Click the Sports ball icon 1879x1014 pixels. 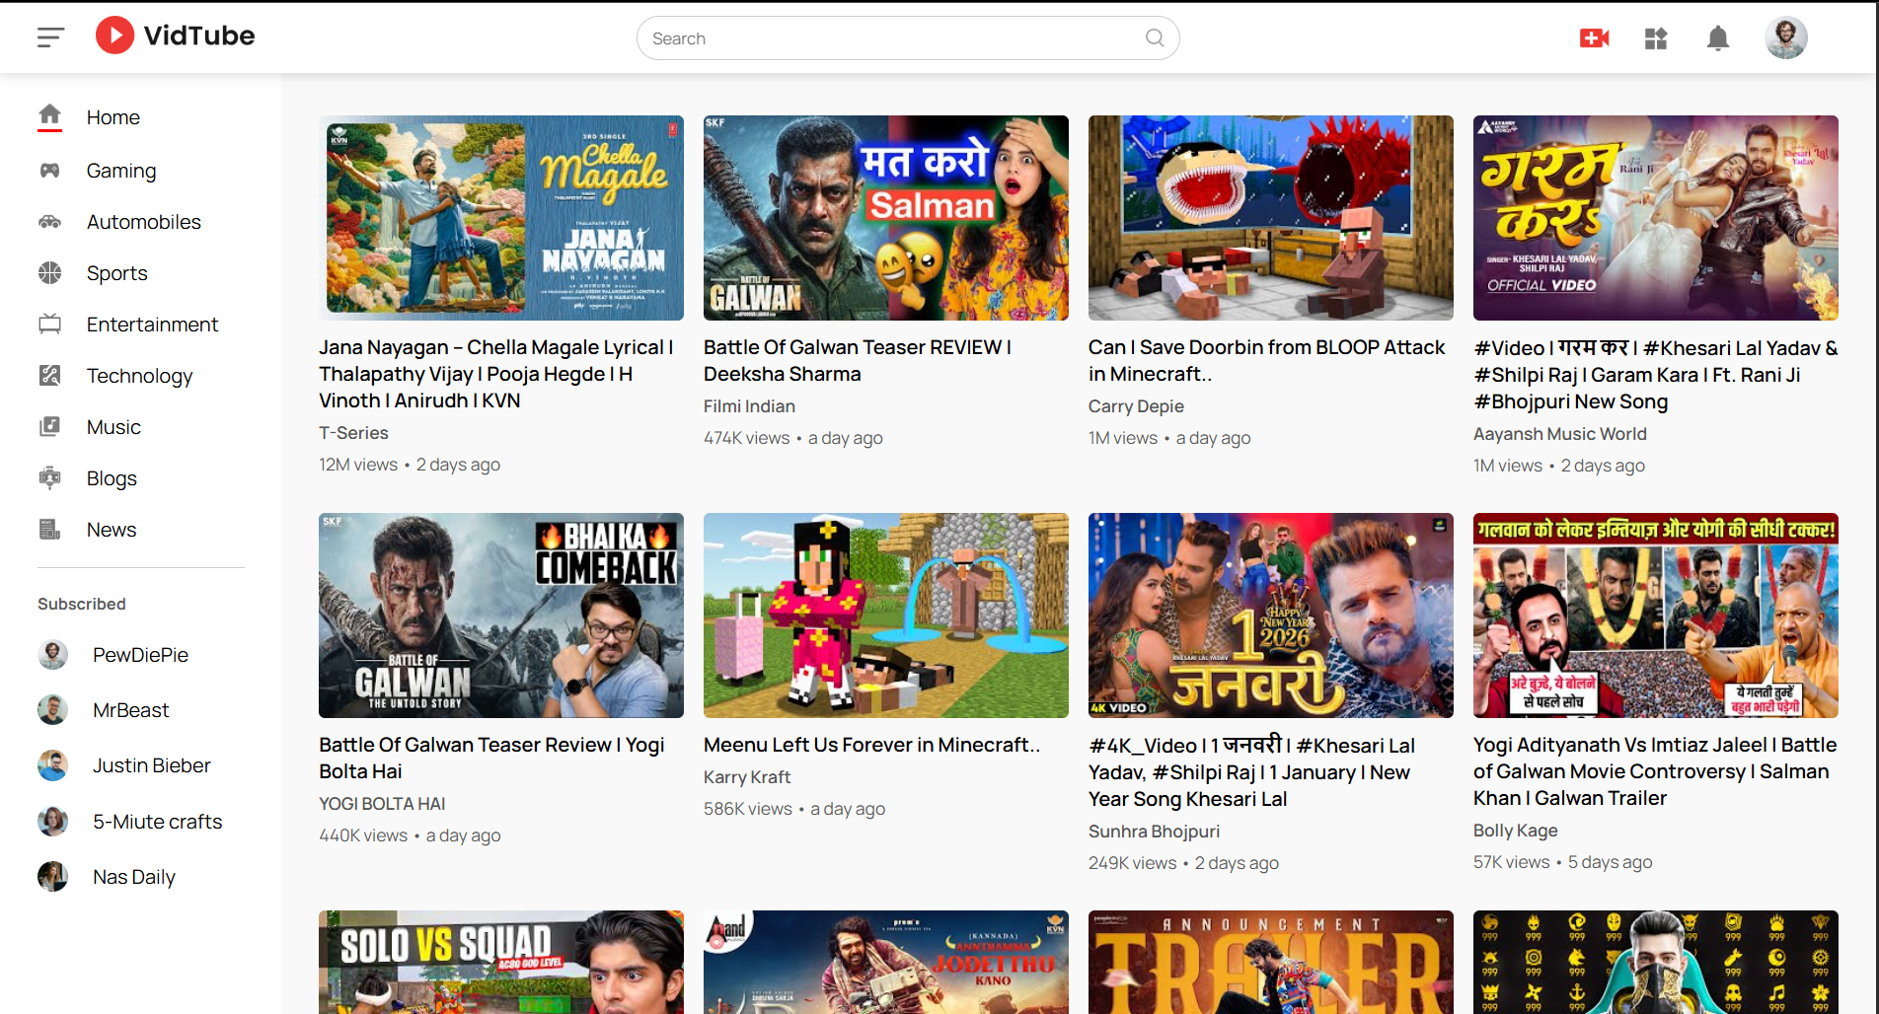(x=49, y=273)
